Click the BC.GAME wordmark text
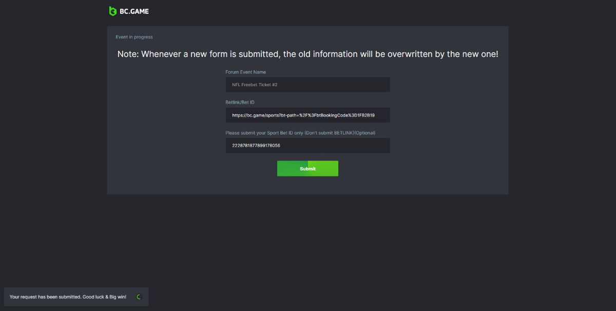 135,11
